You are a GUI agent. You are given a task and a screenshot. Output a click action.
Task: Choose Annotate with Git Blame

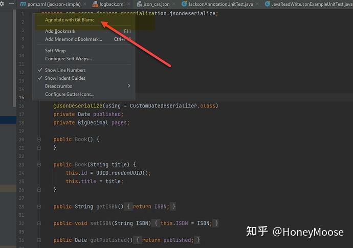tap(70, 20)
